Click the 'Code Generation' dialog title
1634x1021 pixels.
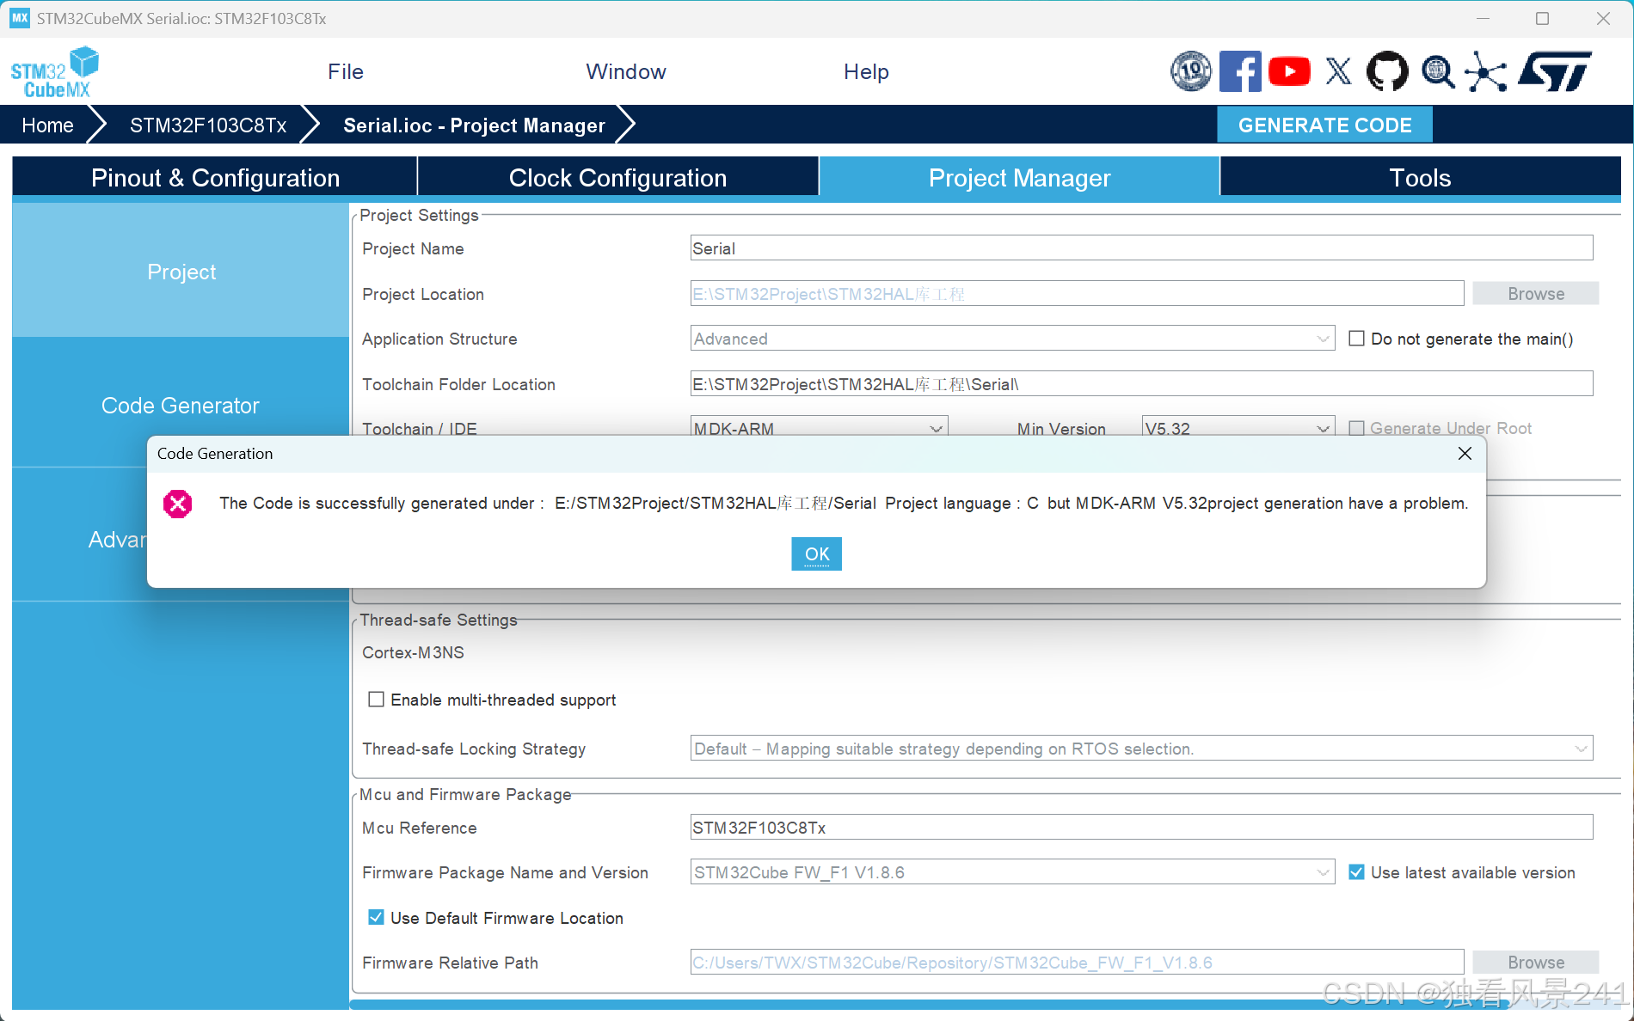[215, 454]
